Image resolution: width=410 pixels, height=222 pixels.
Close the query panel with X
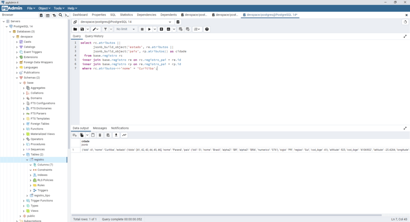click(x=406, y=15)
